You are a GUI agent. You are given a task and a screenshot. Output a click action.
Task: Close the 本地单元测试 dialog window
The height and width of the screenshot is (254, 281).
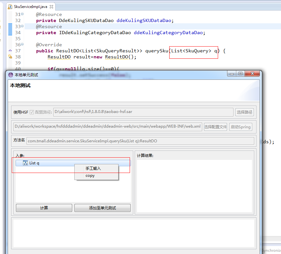click(252, 74)
